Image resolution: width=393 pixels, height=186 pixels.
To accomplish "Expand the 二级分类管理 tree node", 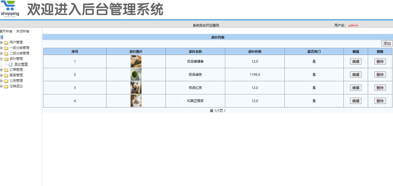I will 2,53.
